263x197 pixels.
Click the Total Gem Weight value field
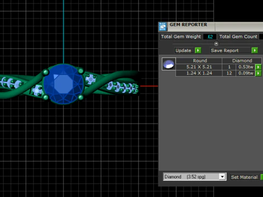pos(210,37)
